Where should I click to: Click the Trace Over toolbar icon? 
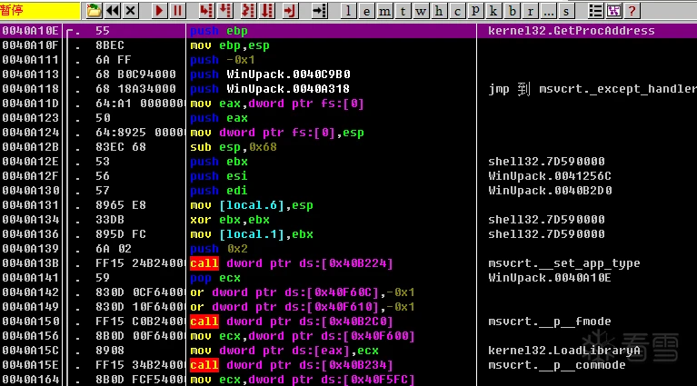pos(266,11)
